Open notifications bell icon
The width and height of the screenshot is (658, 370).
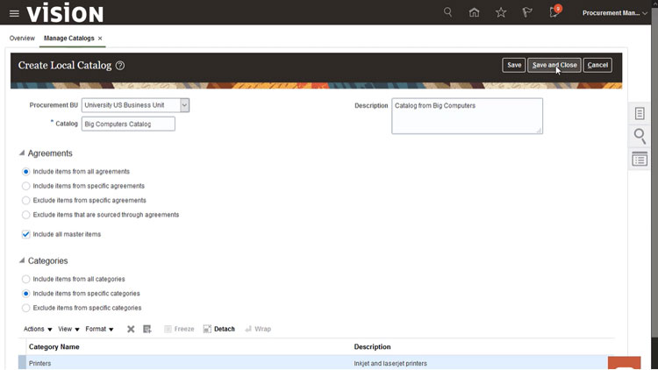coord(554,12)
